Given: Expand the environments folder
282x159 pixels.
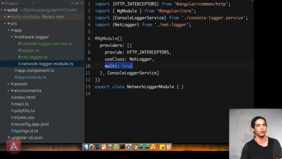Looking at the screenshot, I should 8,91.
